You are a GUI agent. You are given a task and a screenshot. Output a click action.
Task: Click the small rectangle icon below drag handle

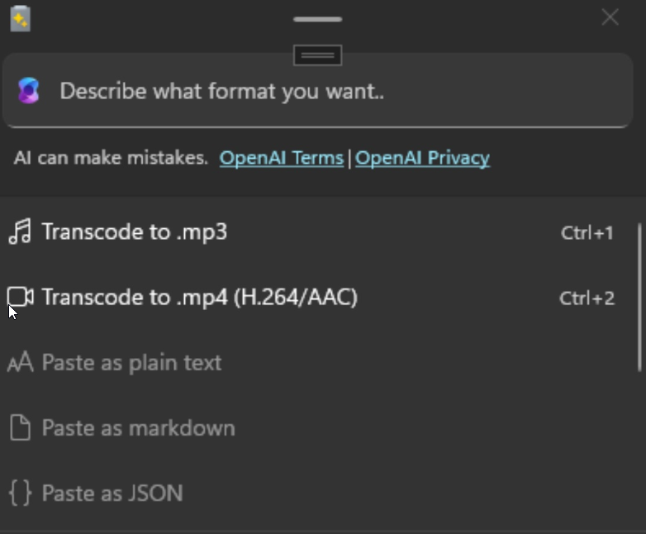click(x=317, y=55)
